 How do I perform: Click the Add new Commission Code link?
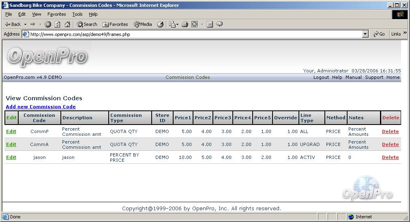point(41,107)
